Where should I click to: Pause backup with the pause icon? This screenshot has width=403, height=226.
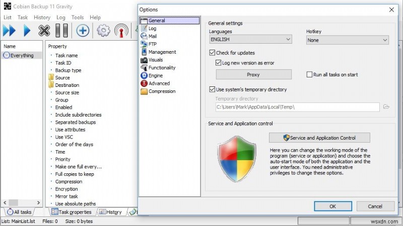[x=61, y=31]
